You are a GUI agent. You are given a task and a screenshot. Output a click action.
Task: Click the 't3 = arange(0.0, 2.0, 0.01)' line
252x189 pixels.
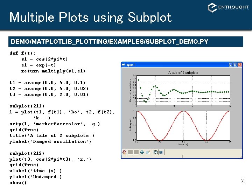coord(49,94)
